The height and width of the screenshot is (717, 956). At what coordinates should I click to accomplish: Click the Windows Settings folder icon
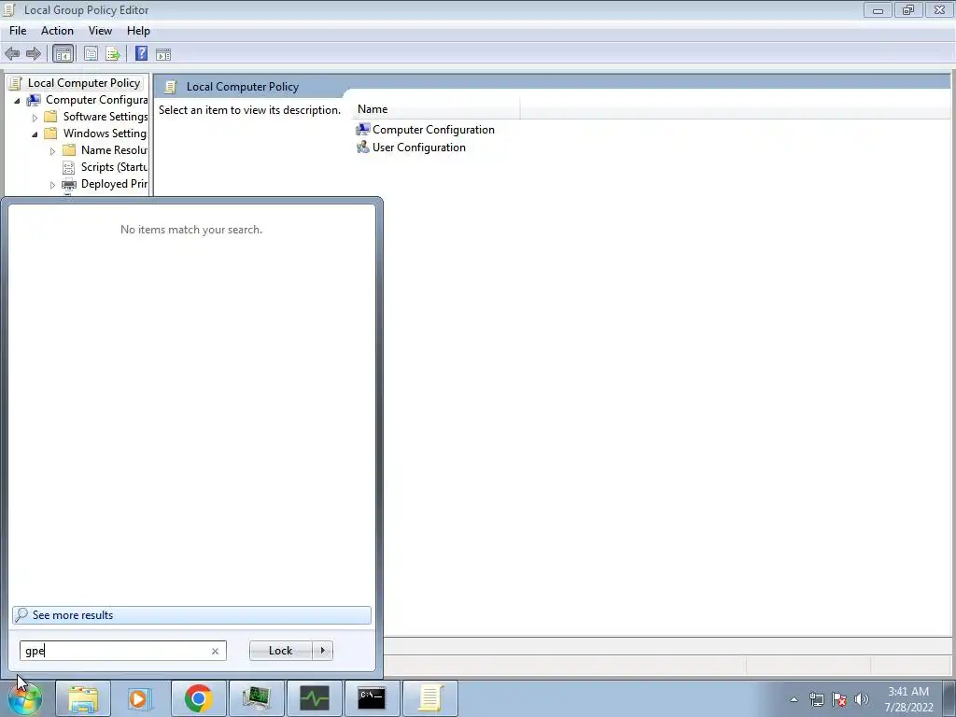point(51,133)
